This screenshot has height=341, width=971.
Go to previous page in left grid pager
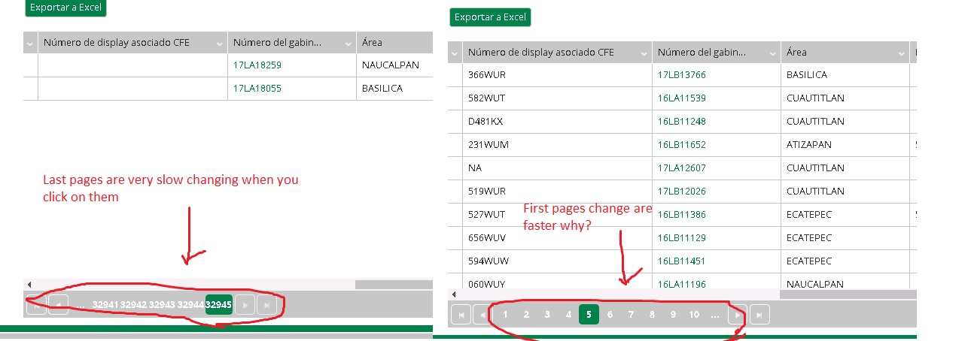pos(58,305)
